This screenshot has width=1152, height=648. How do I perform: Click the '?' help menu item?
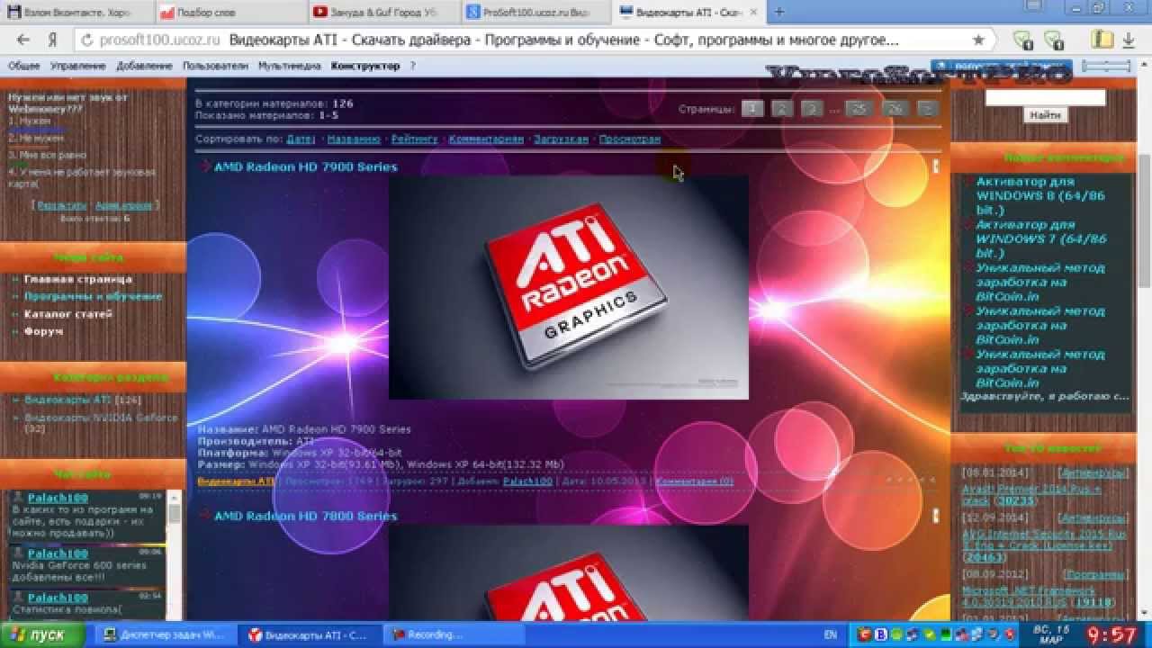click(x=412, y=66)
